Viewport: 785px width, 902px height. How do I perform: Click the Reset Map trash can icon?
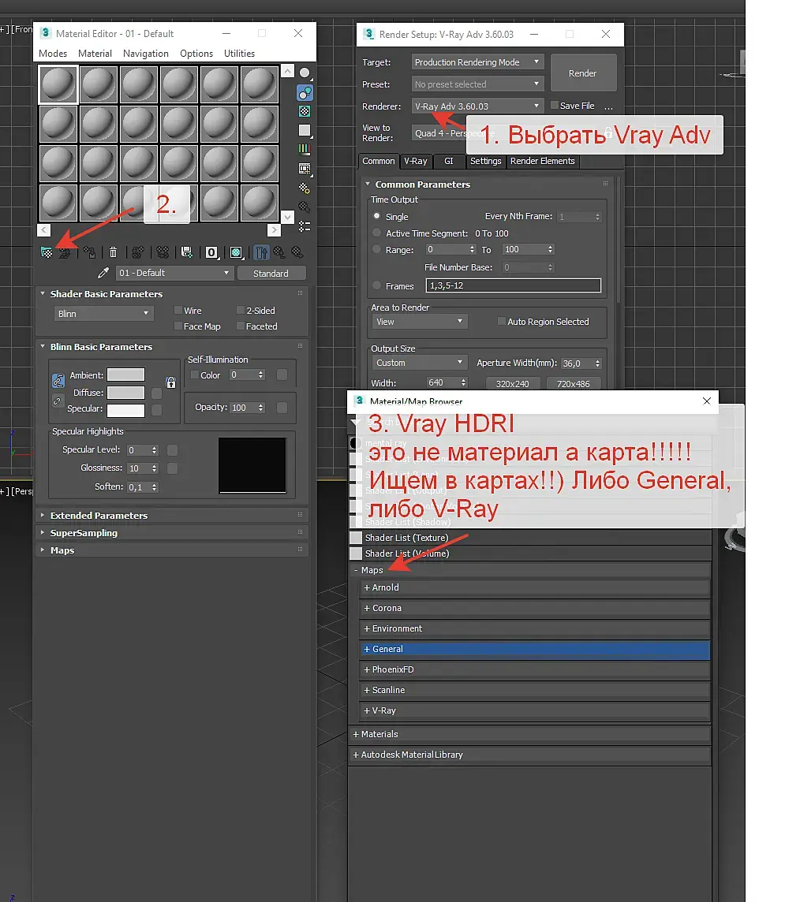[x=114, y=252]
